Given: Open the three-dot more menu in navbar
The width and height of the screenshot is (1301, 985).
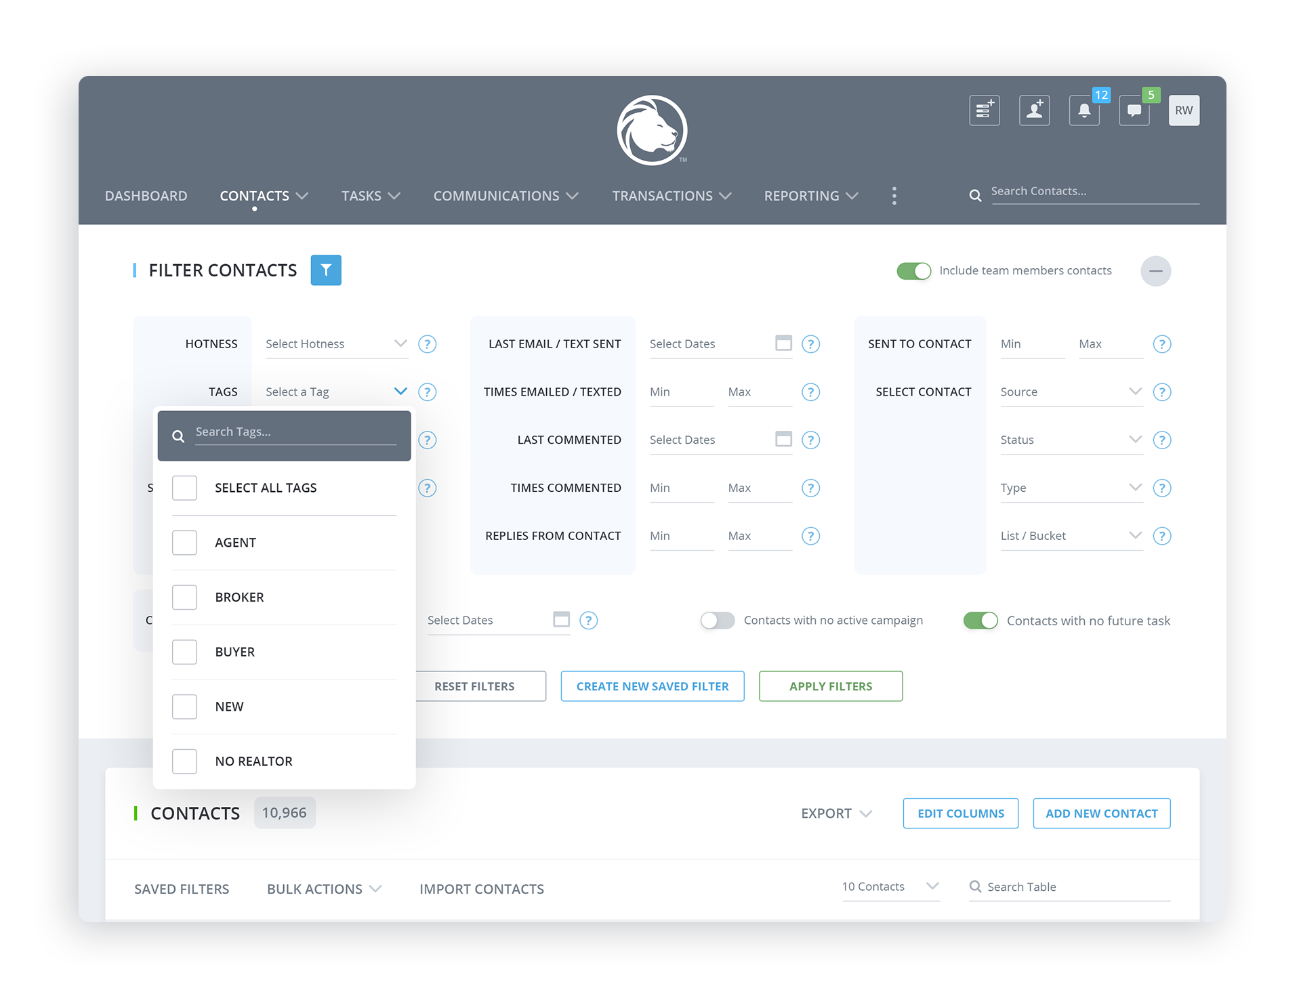Looking at the screenshot, I should point(894,196).
